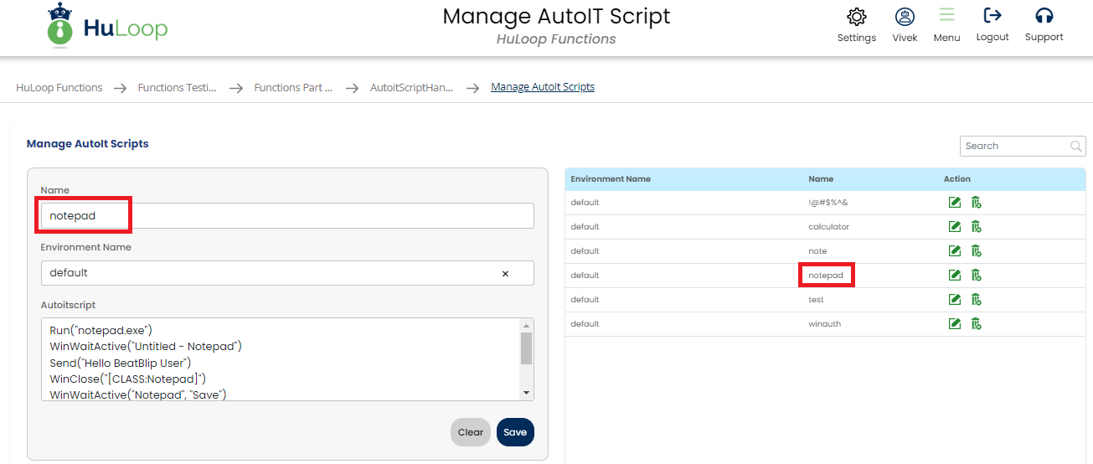Open Support headset icon

coord(1044,15)
